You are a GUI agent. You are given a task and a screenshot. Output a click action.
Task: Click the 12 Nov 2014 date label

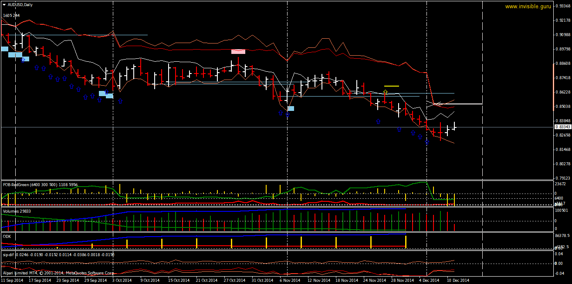pyautogui.click(x=318, y=281)
